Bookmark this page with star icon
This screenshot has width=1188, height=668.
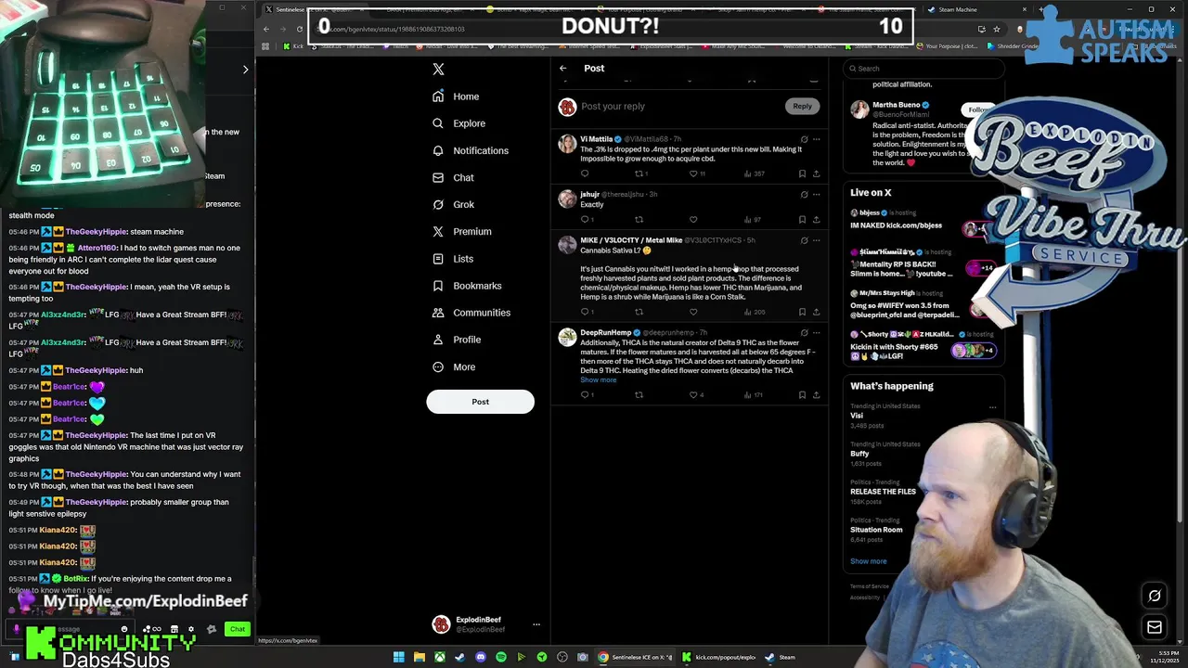click(x=996, y=29)
